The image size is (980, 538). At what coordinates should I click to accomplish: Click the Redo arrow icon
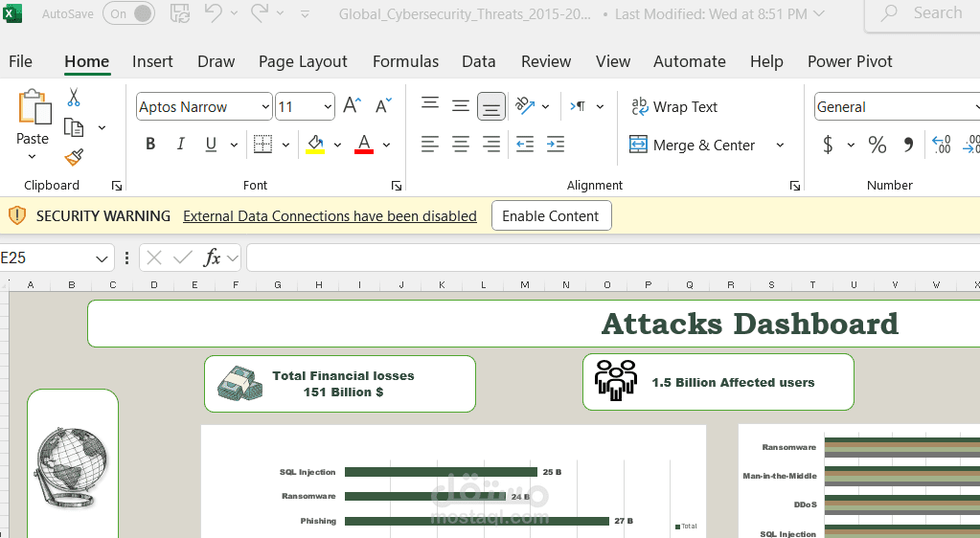click(x=260, y=12)
